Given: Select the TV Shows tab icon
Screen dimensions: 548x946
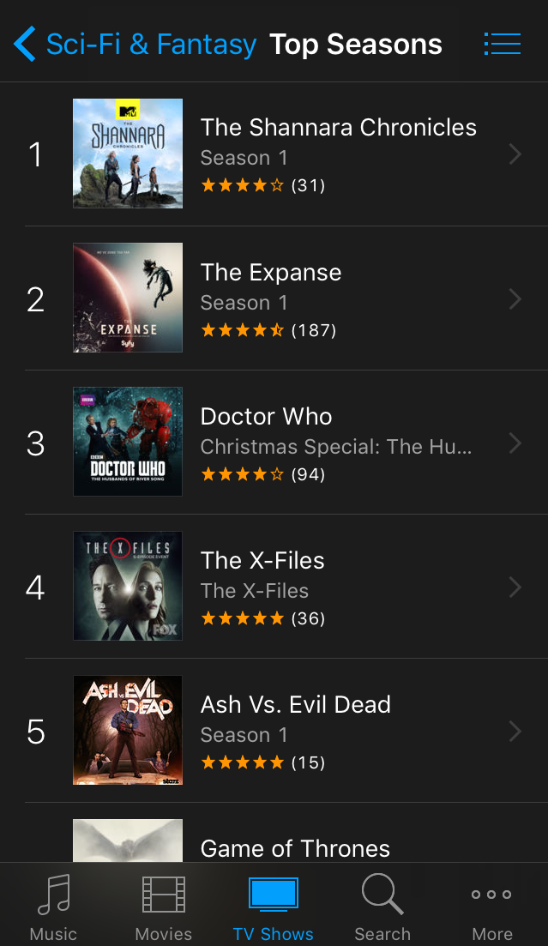Looking at the screenshot, I should tap(274, 895).
